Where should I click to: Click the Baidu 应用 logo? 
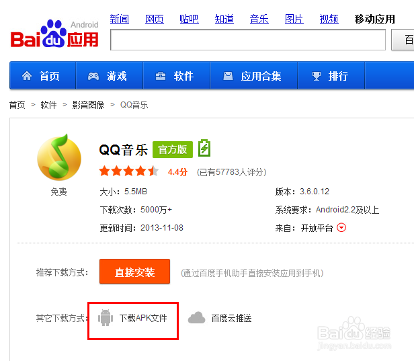click(54, 34)
